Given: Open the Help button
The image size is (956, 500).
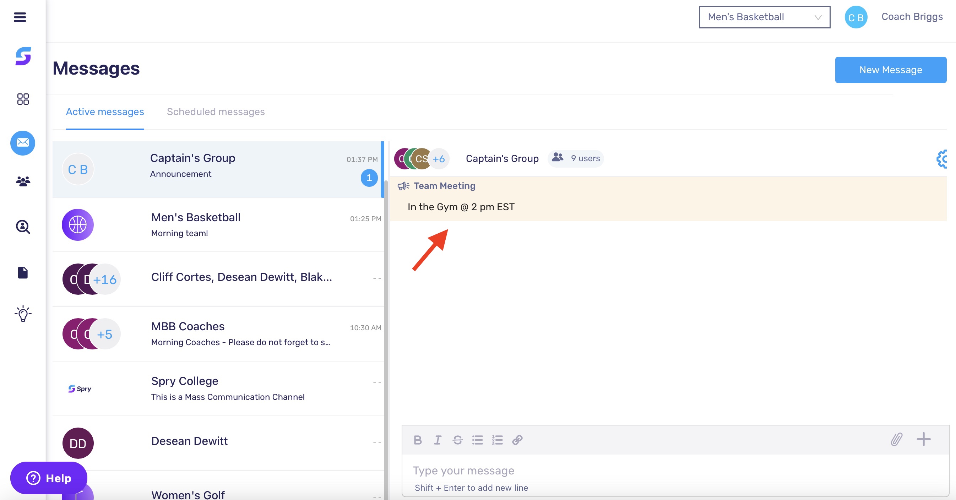Looking at the screenshot, I should 49,478.
